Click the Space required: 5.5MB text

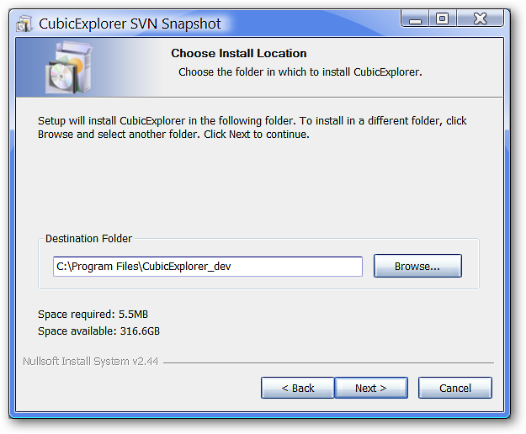click(93, 315)
